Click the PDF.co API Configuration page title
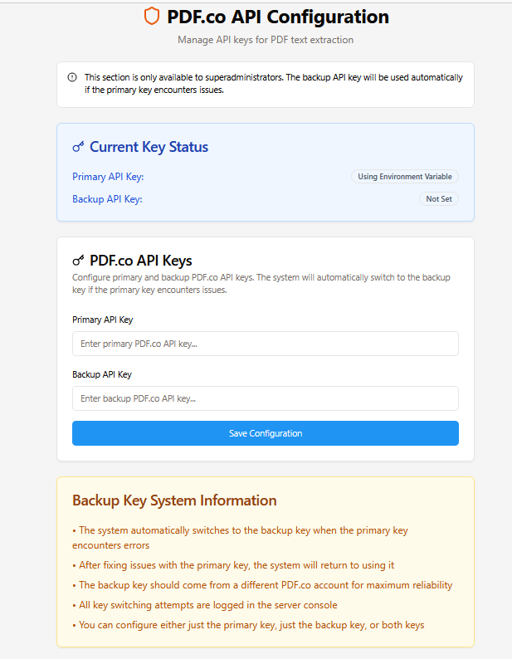This screenshot has height=659, width=512. coord(277,17)
